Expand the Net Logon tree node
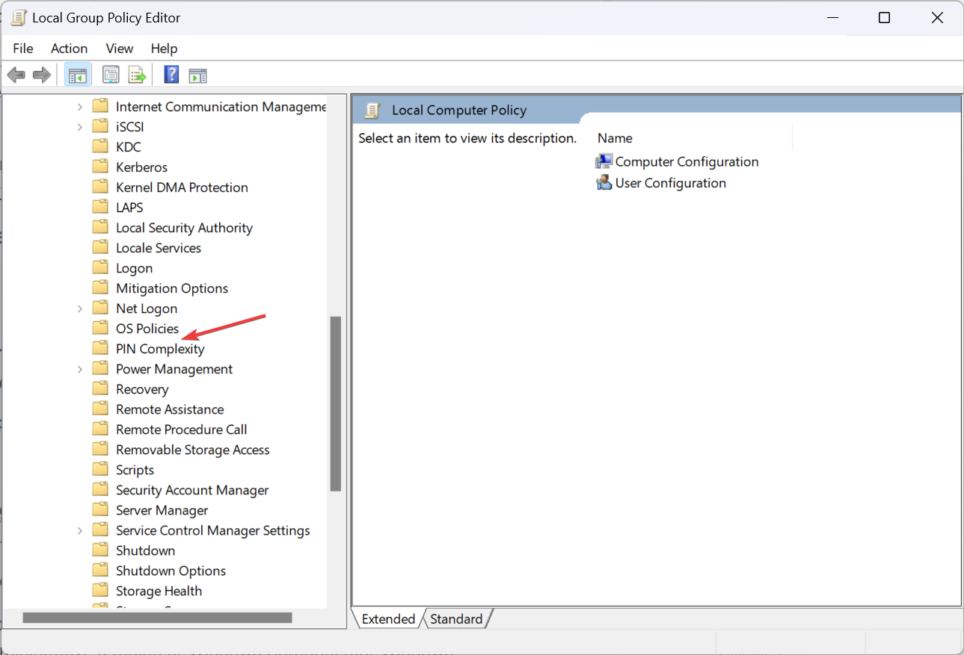 coord(80,308)
